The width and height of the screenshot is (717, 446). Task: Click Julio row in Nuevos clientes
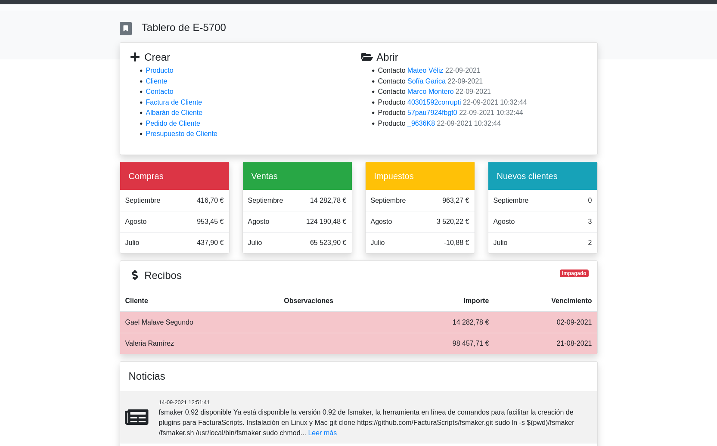543,242
